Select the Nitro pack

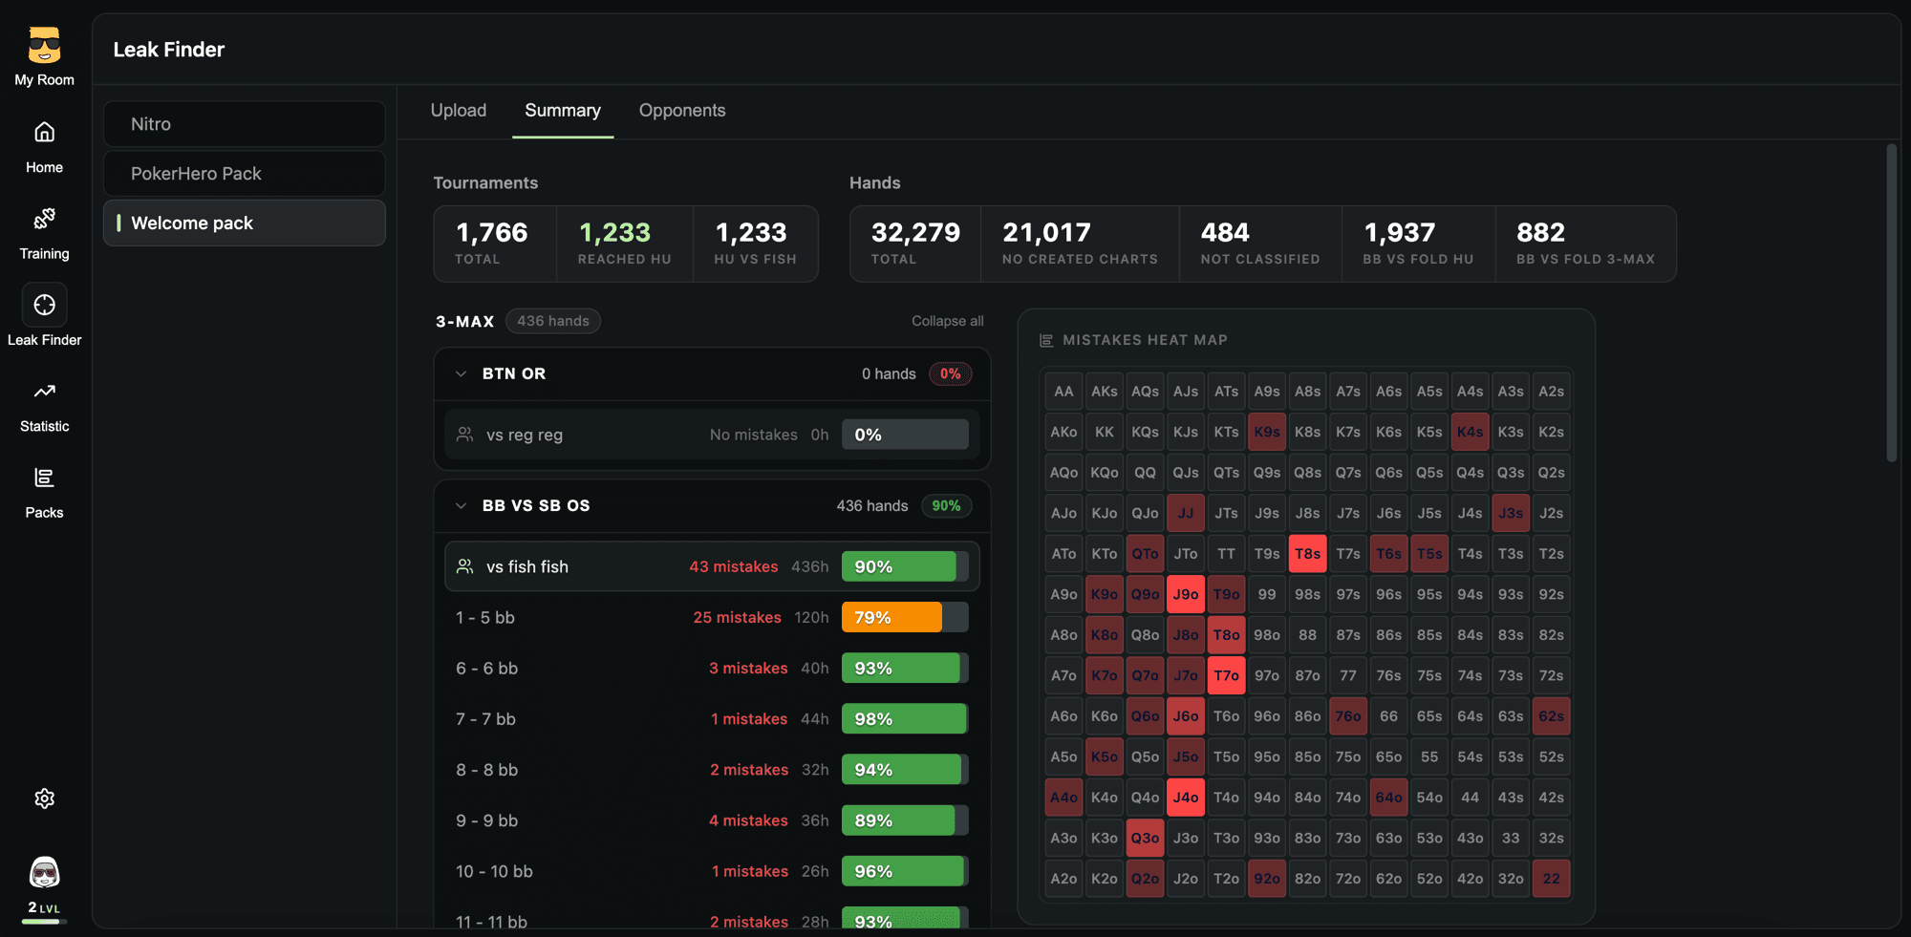click(245, 124)
